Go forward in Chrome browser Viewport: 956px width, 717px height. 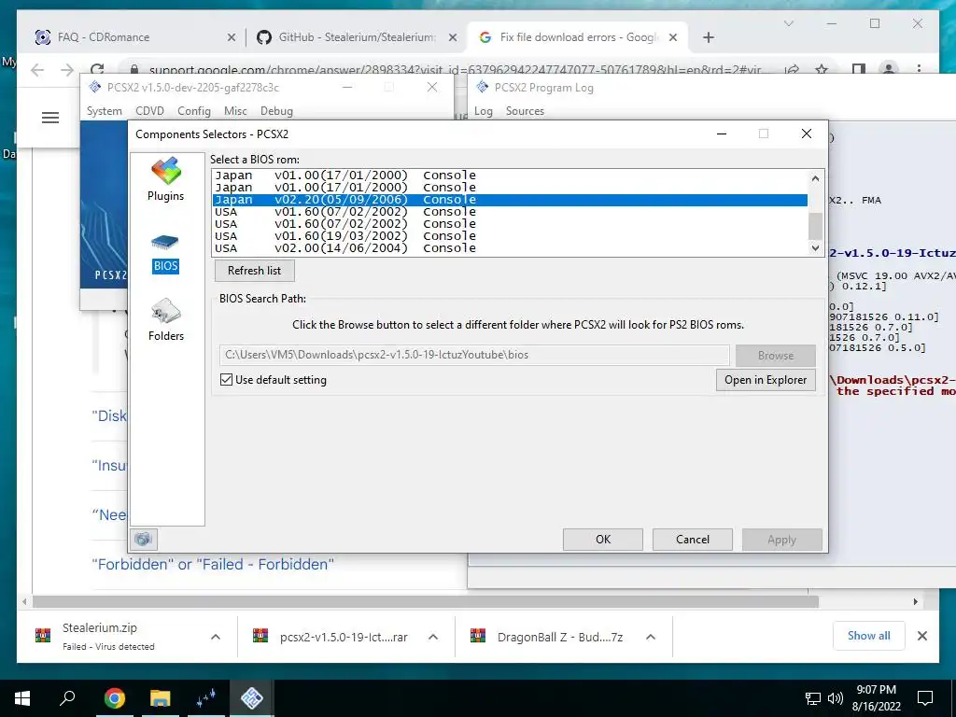coord(67,70)
